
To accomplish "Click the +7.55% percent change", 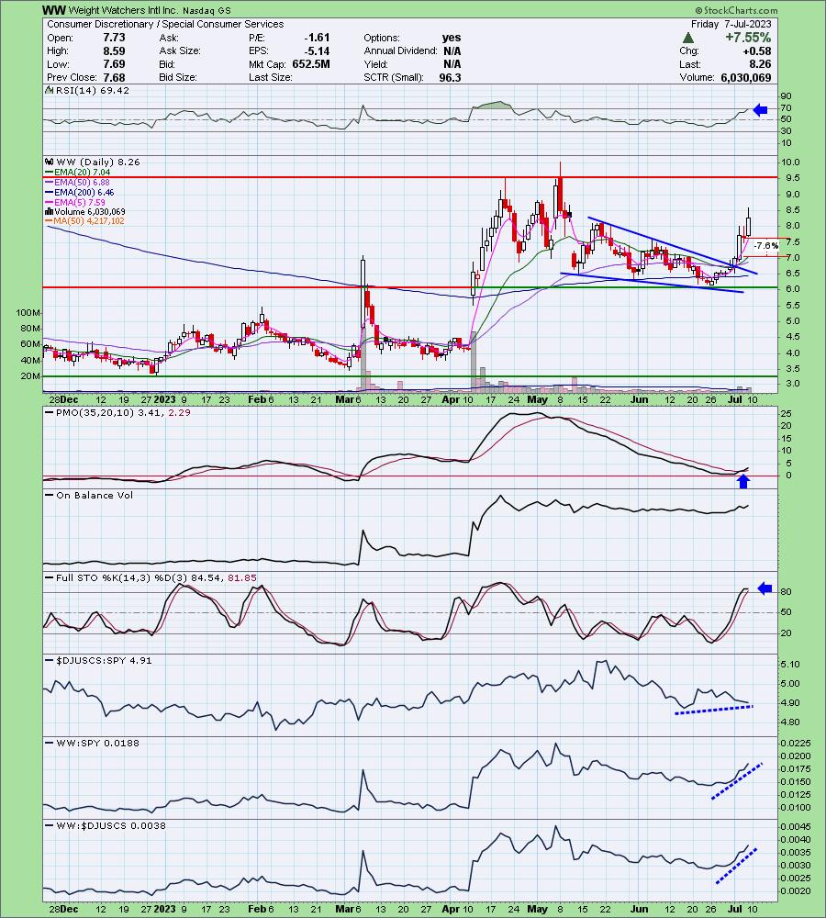I will click(748, 38).
